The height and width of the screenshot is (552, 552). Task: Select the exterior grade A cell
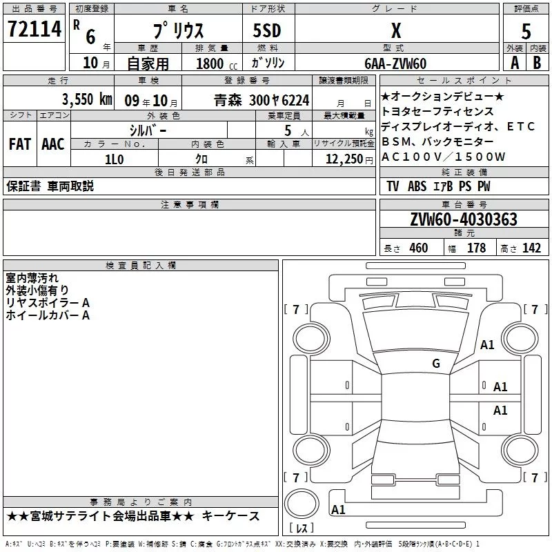pos(514,62)
